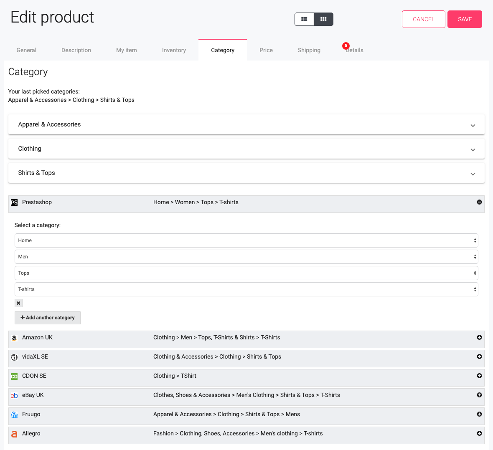Click the Amazon UK marketplace name

(38, 337)
